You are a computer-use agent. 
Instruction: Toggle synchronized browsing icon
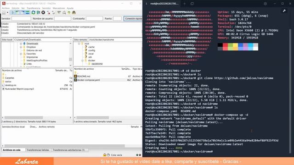[69, 12]
